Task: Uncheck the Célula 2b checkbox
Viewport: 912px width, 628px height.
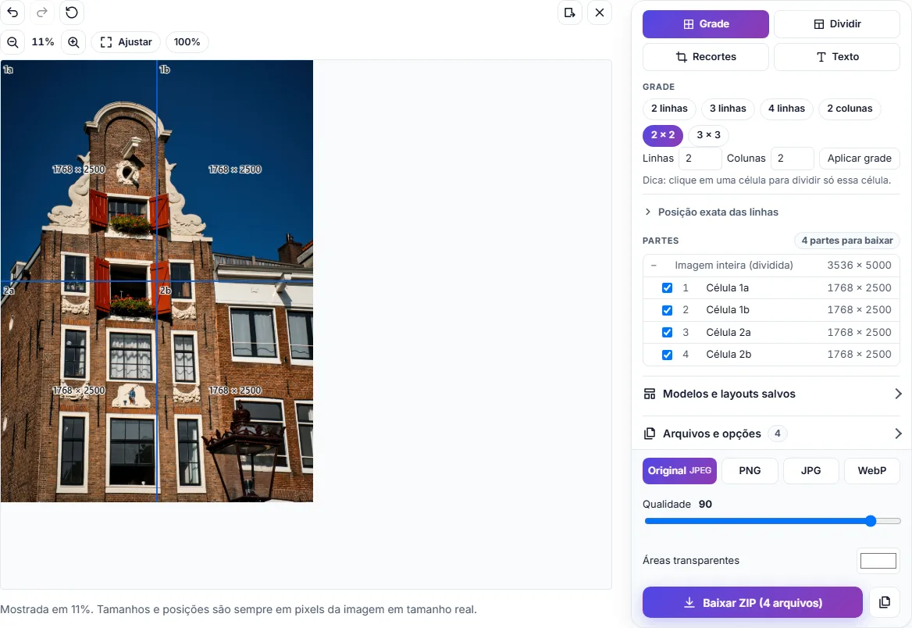Action: coord(667,355)
